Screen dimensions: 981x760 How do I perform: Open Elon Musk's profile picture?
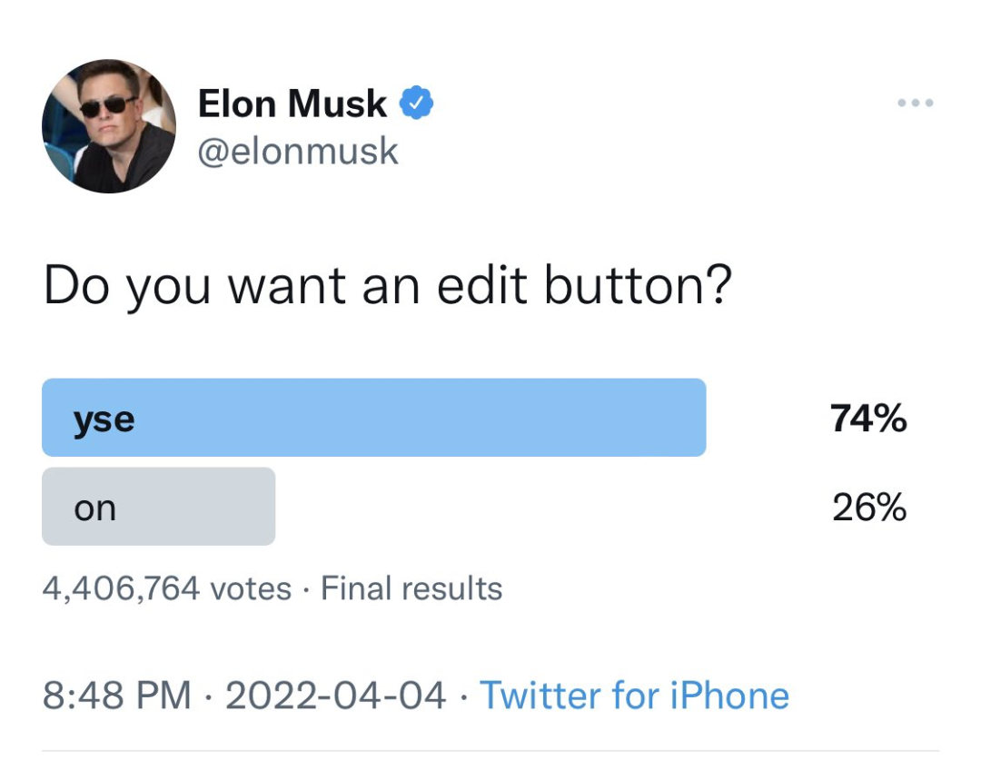tap(109, 126)
